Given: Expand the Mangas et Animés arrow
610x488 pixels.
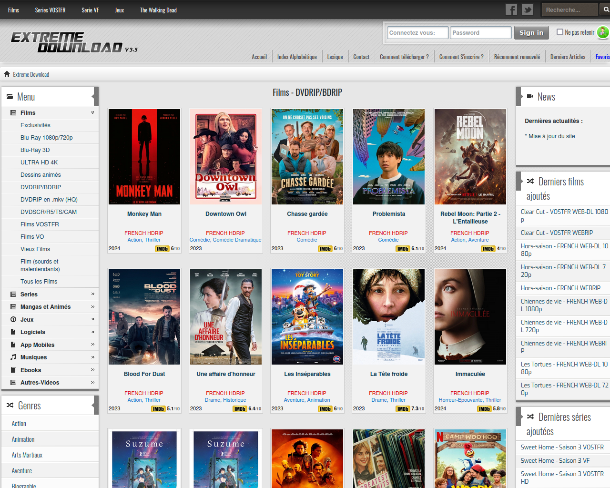Looking at the screenshot, I should pyautogui.click(x=92, y=307).
